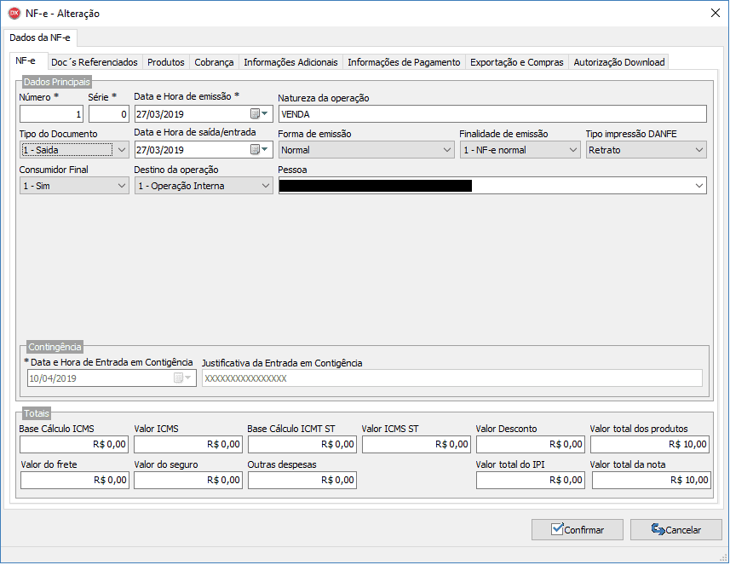Select the Valor total dos produtos field
The image size is (730, 565).
[650, 444]
